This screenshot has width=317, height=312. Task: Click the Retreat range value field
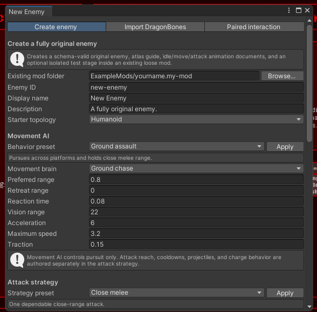196,191
